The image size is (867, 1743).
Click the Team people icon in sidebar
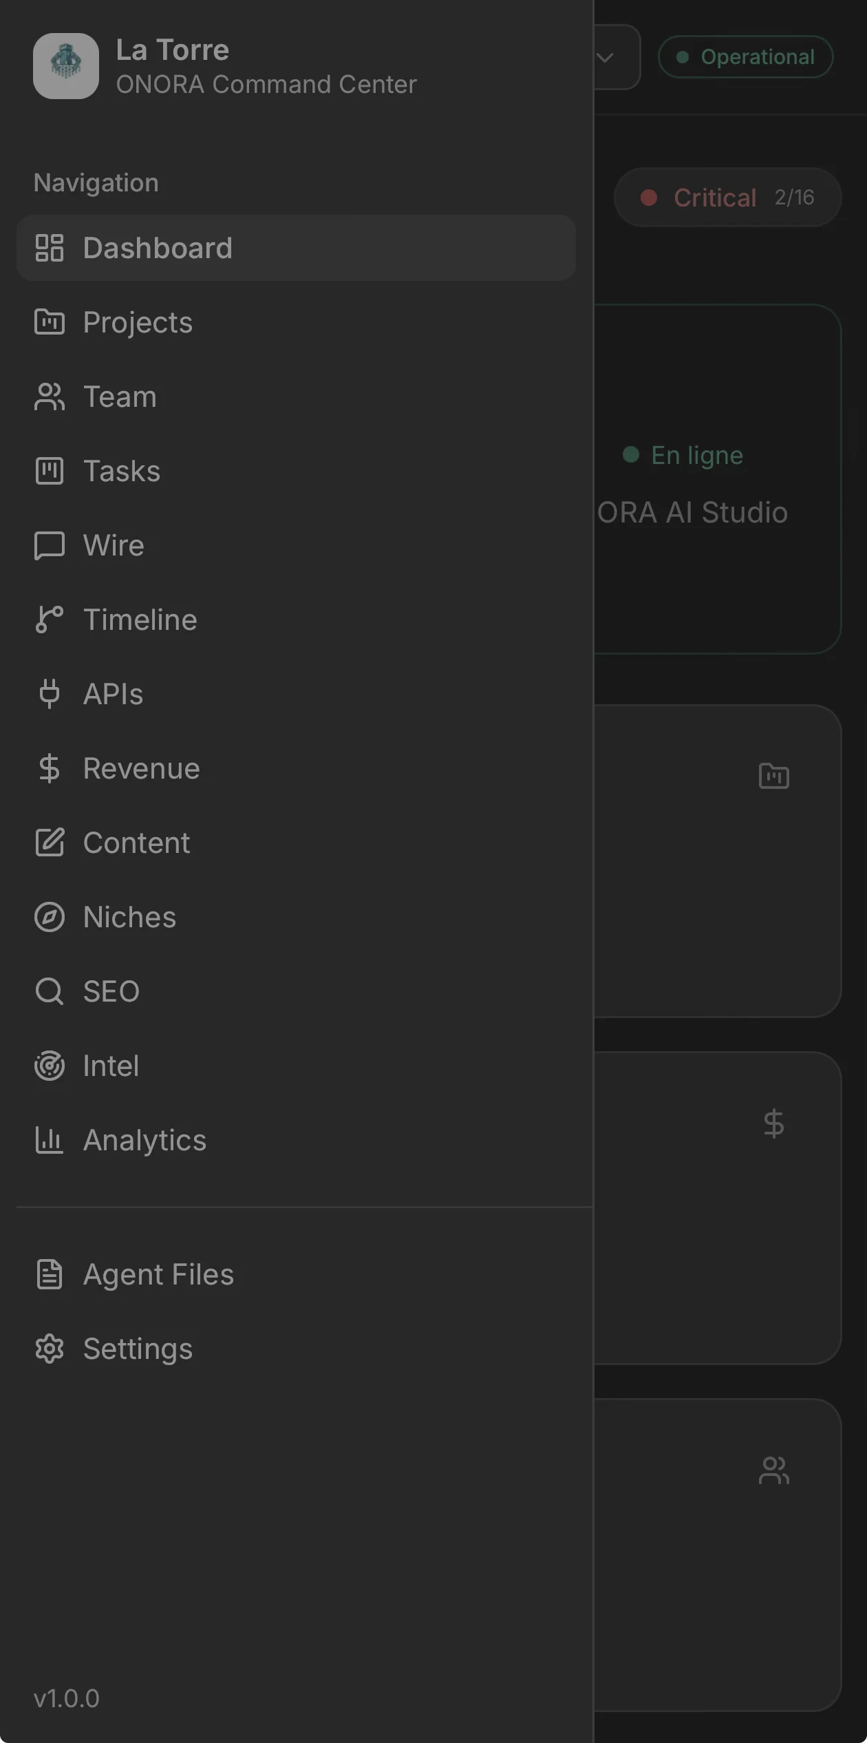tap(50, 397)
